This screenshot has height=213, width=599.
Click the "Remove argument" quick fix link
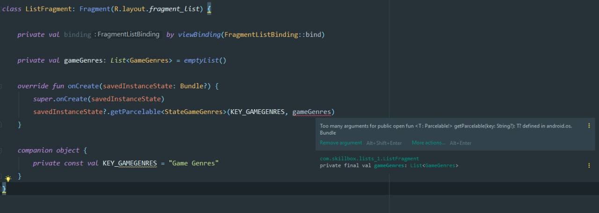[341, 143]
